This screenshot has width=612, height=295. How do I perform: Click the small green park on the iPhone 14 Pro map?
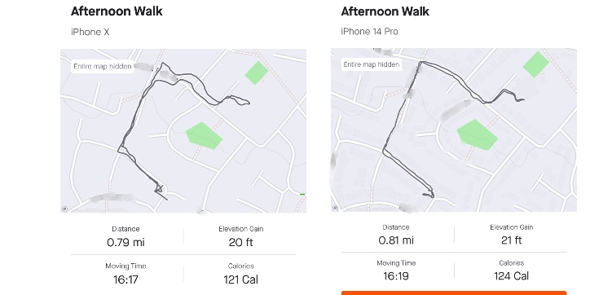(x=536, y=64)
